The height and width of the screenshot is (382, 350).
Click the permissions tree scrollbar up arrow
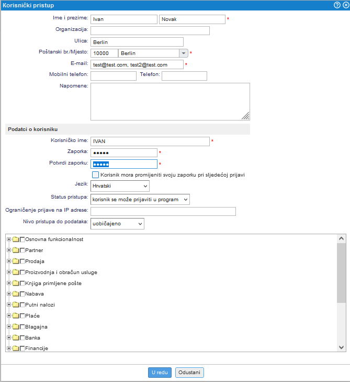click(341, 238)
